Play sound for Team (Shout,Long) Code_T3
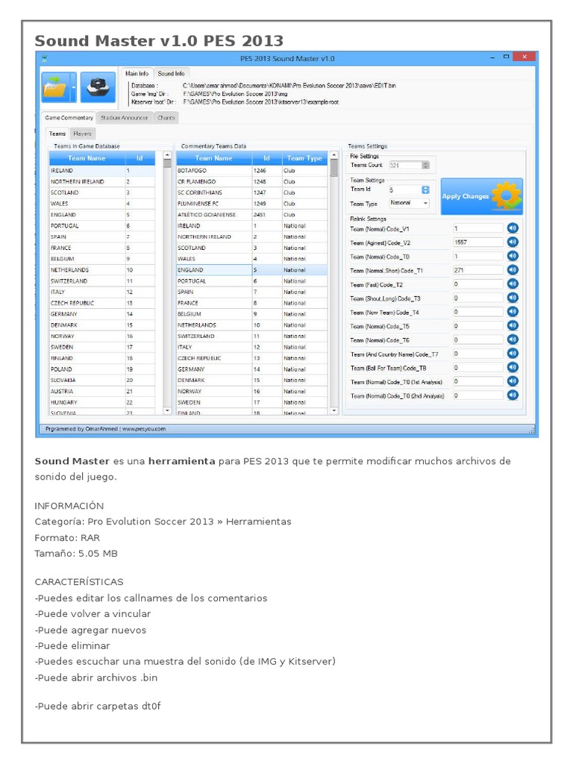 513,298
